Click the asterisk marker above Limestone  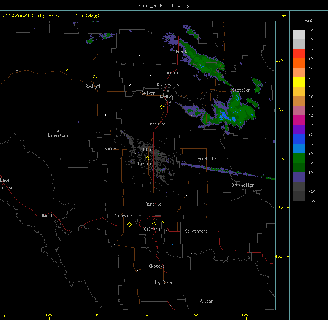point(58,131)
